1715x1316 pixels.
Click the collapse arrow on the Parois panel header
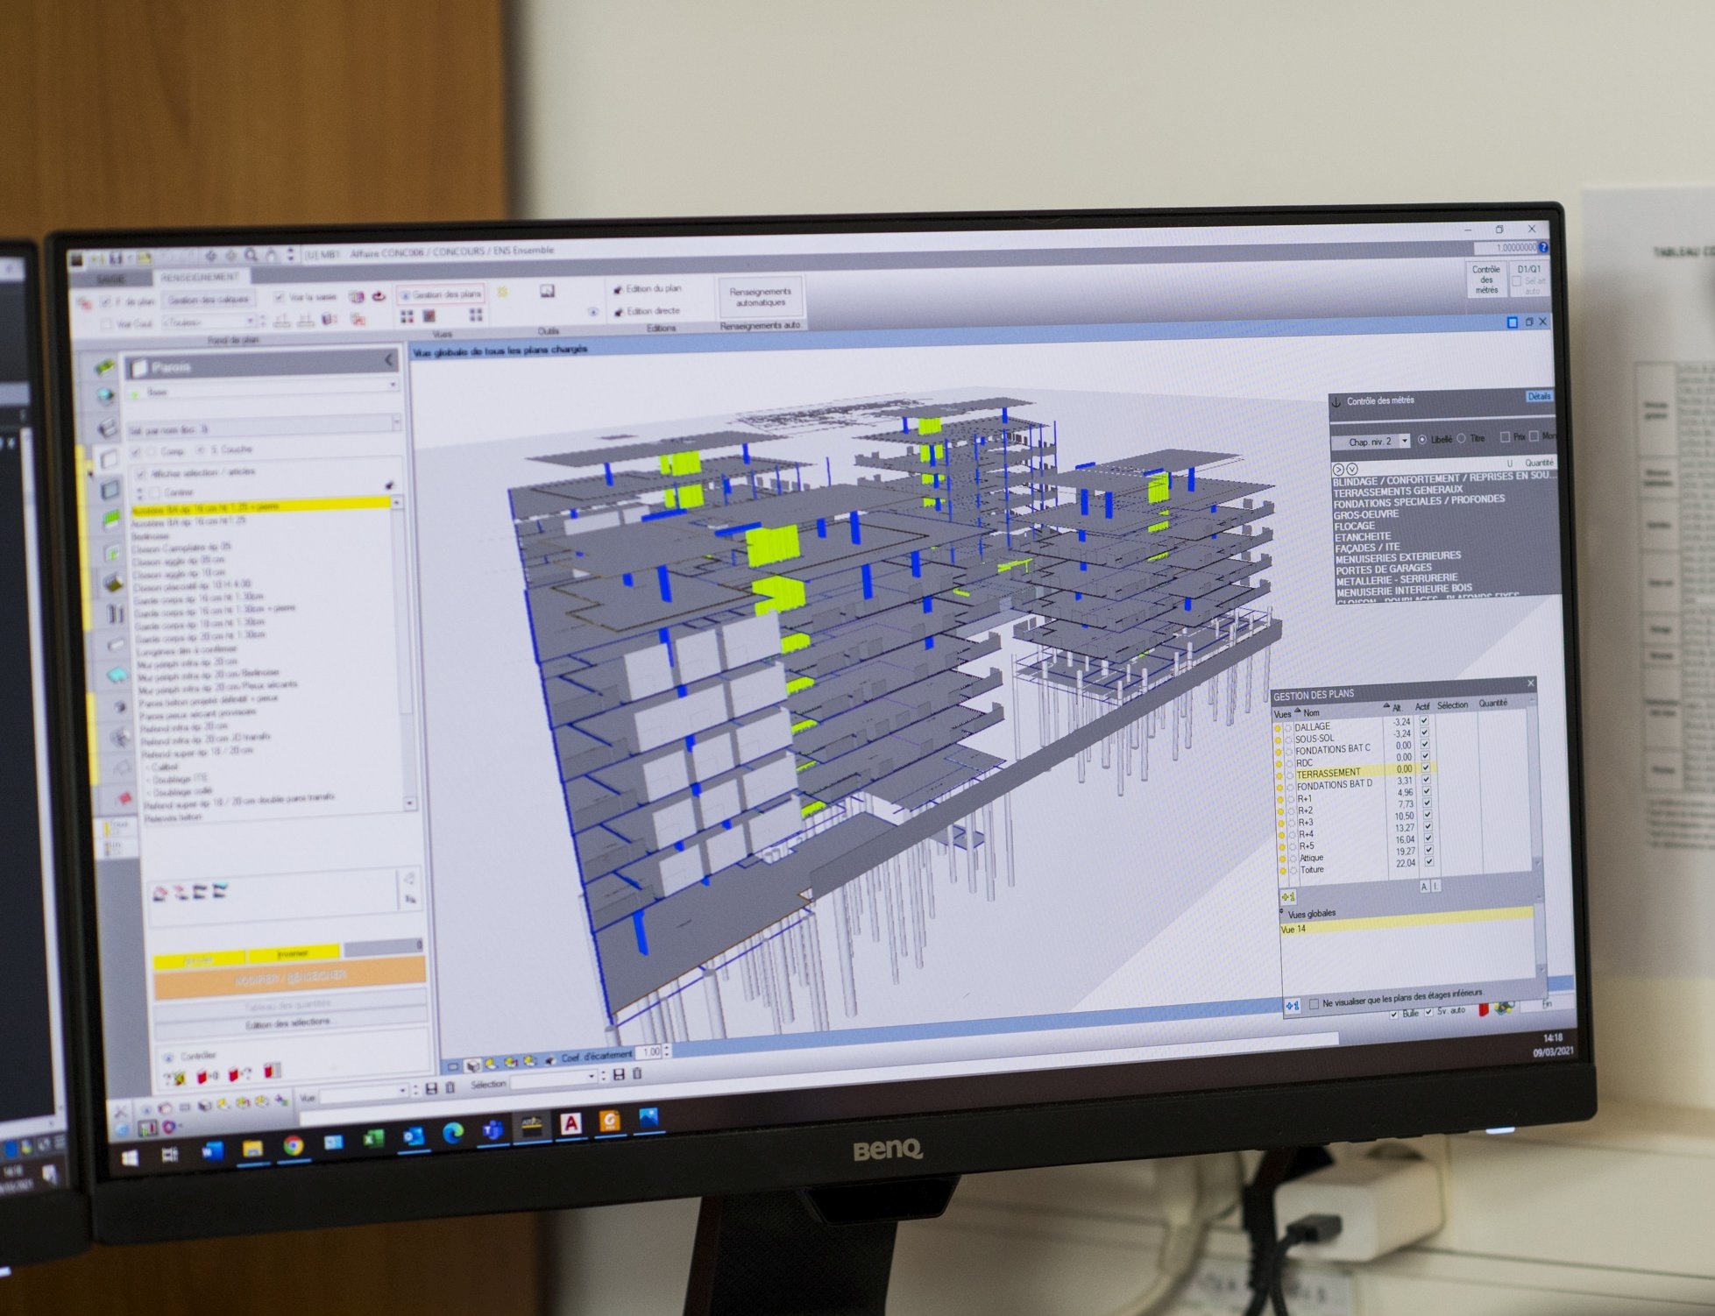coord(389,360)
